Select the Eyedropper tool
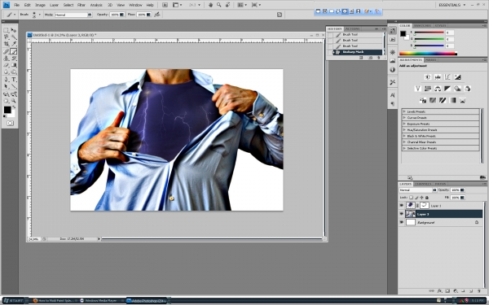This screenshot has height=305, width=489. 13,44
